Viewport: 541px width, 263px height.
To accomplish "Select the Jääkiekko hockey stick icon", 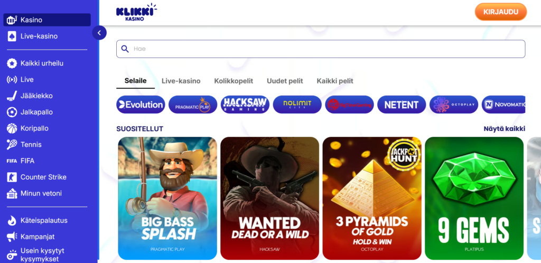I will tap(12, 96).
